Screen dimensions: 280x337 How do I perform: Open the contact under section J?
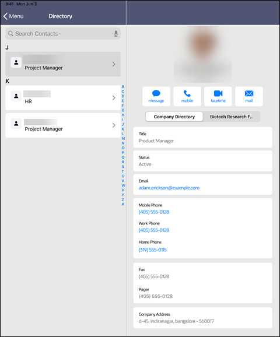pos(63,64)
